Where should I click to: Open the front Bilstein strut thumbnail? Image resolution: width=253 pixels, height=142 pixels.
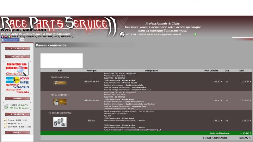pyautogui.click(x=60, y=102)
